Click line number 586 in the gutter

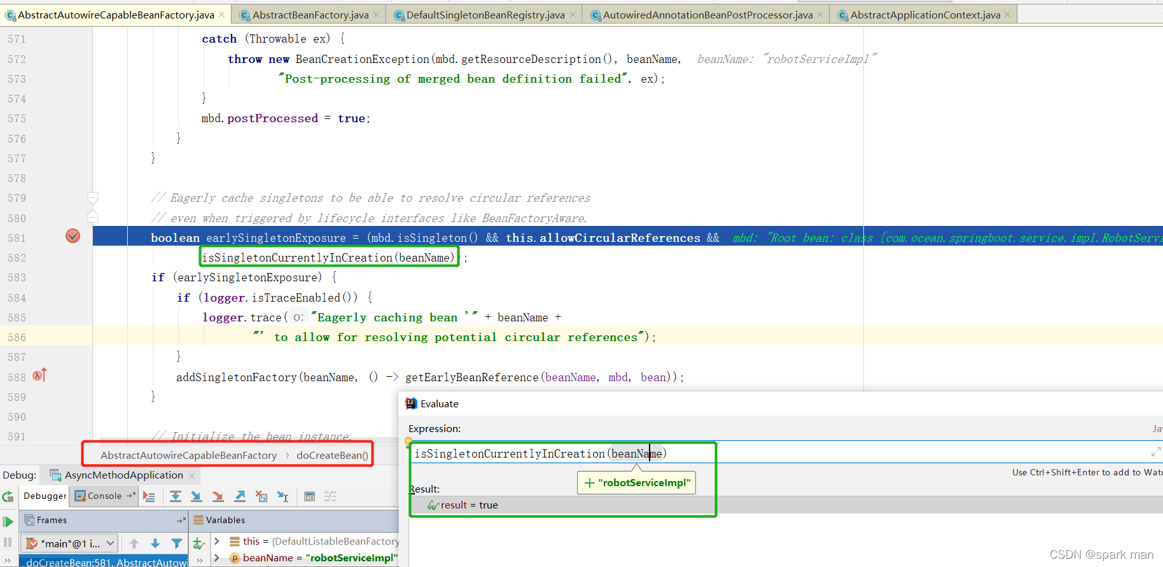click(x=17, y=337)
